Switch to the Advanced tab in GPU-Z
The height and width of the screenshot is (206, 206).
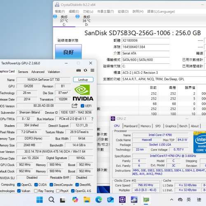click(x=38, y=72)
